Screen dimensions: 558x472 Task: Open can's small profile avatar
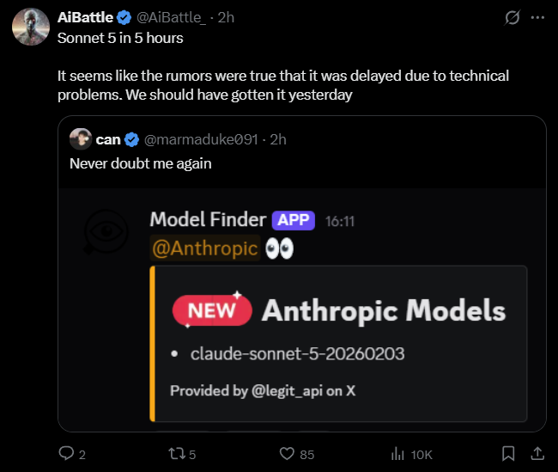click(x=81, y=139)
